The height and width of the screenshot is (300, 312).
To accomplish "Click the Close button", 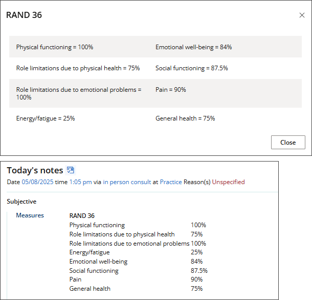I will pyautogui.click(x=288, y=142).
